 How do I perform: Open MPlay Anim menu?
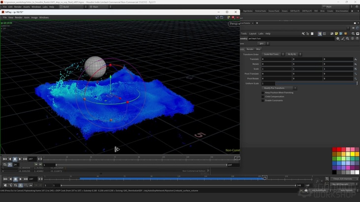[x=27, y=17]
